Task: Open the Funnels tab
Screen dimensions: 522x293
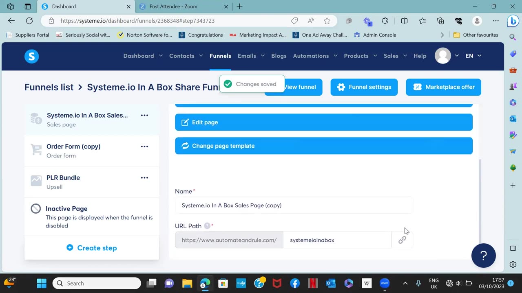Action: [x=220, y=56]
